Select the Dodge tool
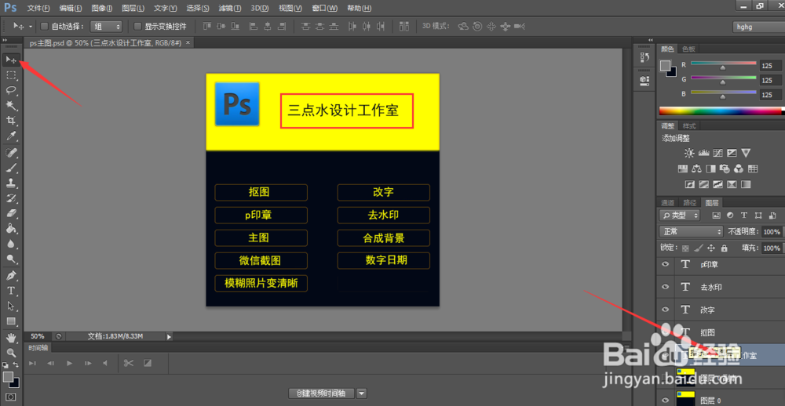 11,259
